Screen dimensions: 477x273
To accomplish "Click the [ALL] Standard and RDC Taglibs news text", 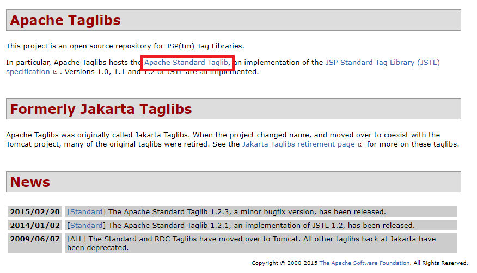I will [251, 243].
